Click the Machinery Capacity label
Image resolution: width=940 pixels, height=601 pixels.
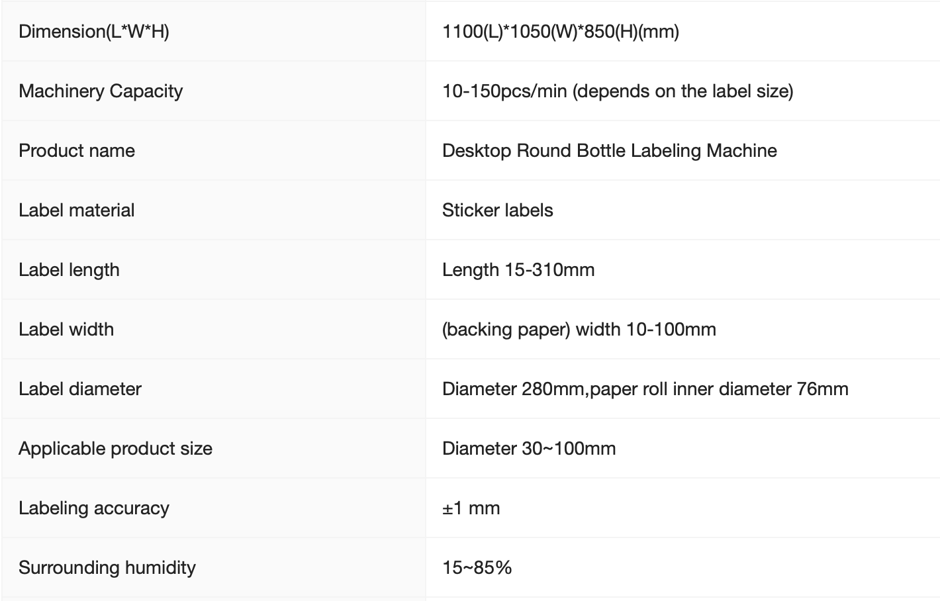101,91
